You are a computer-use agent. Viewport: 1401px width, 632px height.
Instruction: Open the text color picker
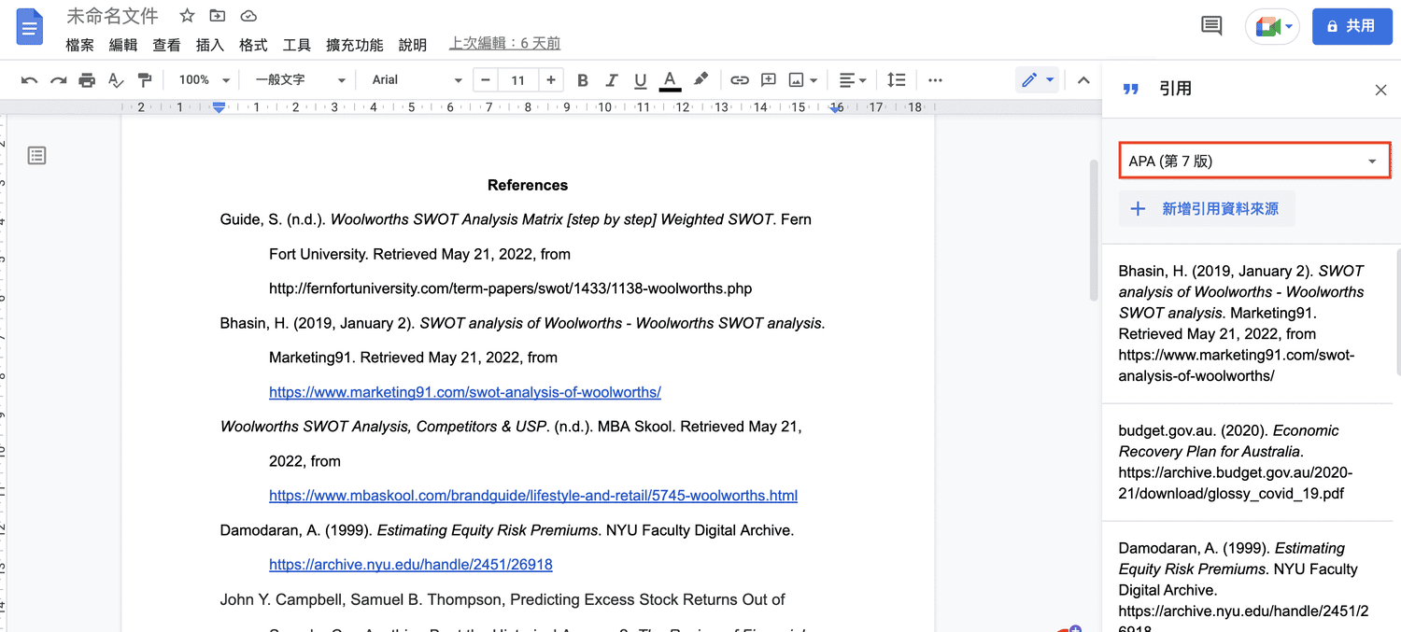point(670,80)
